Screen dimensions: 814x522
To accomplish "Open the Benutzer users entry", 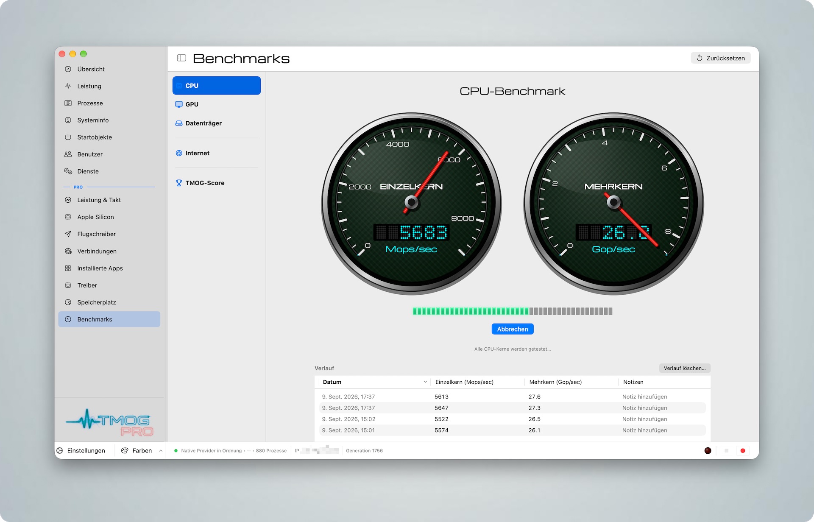I will [x=109, y=154].
